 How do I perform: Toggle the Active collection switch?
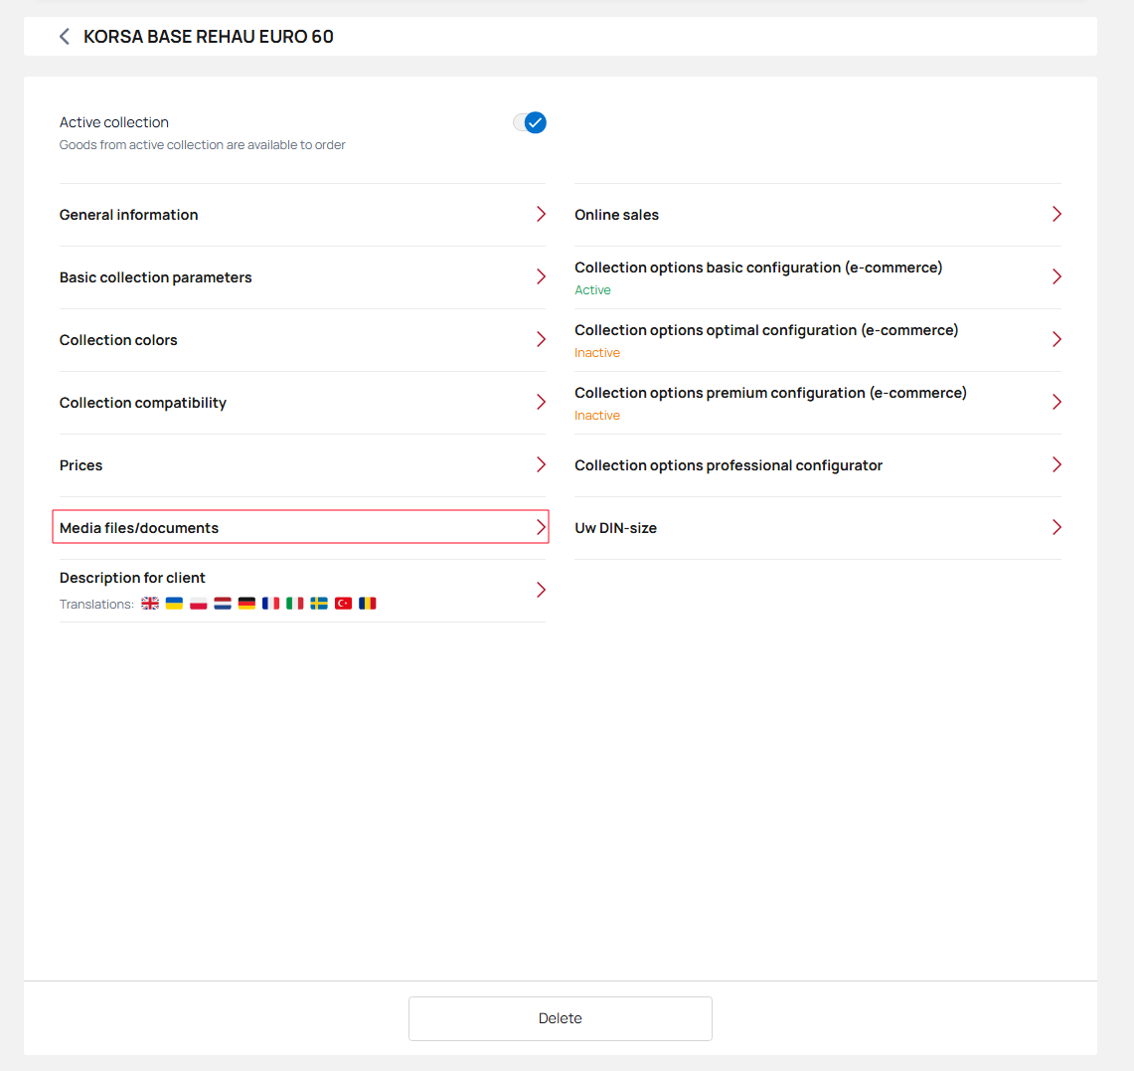click(x=530, y=122)
